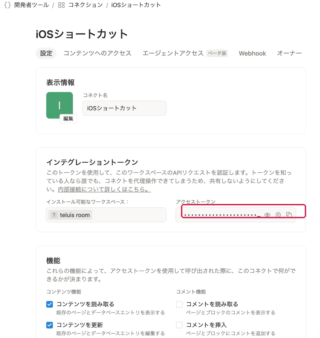
Task: Click the 機能 section heading
Action: click(53, 261)
